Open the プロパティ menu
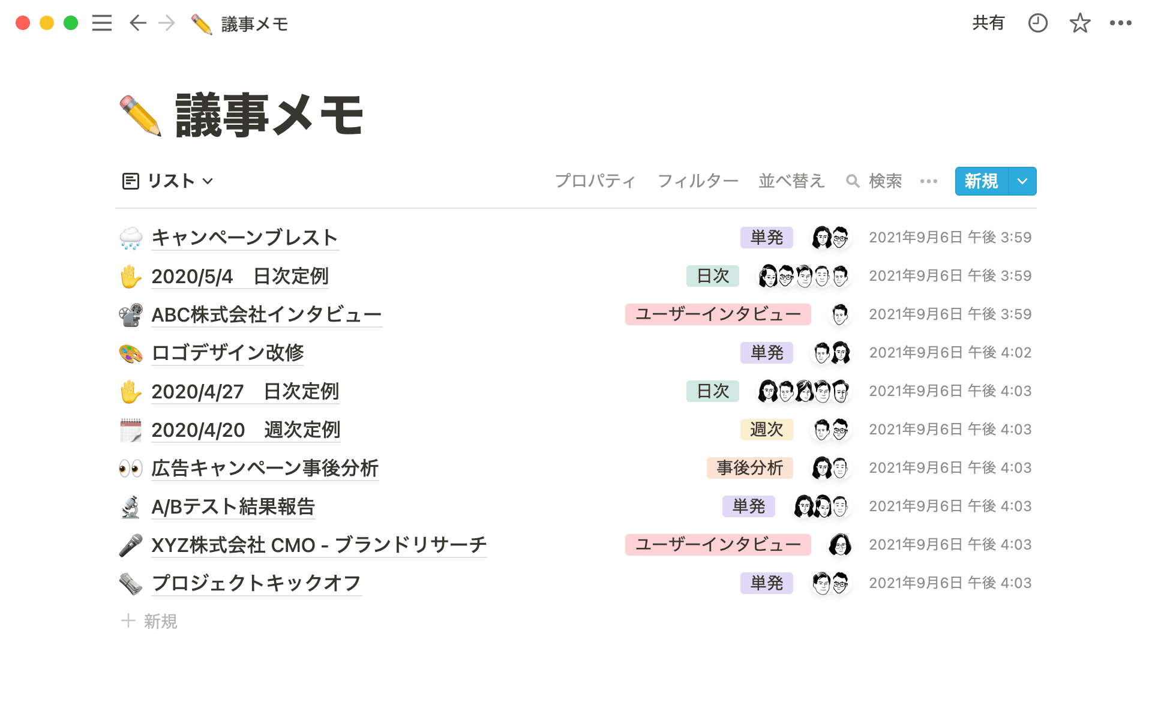 (x=595, y=181)
